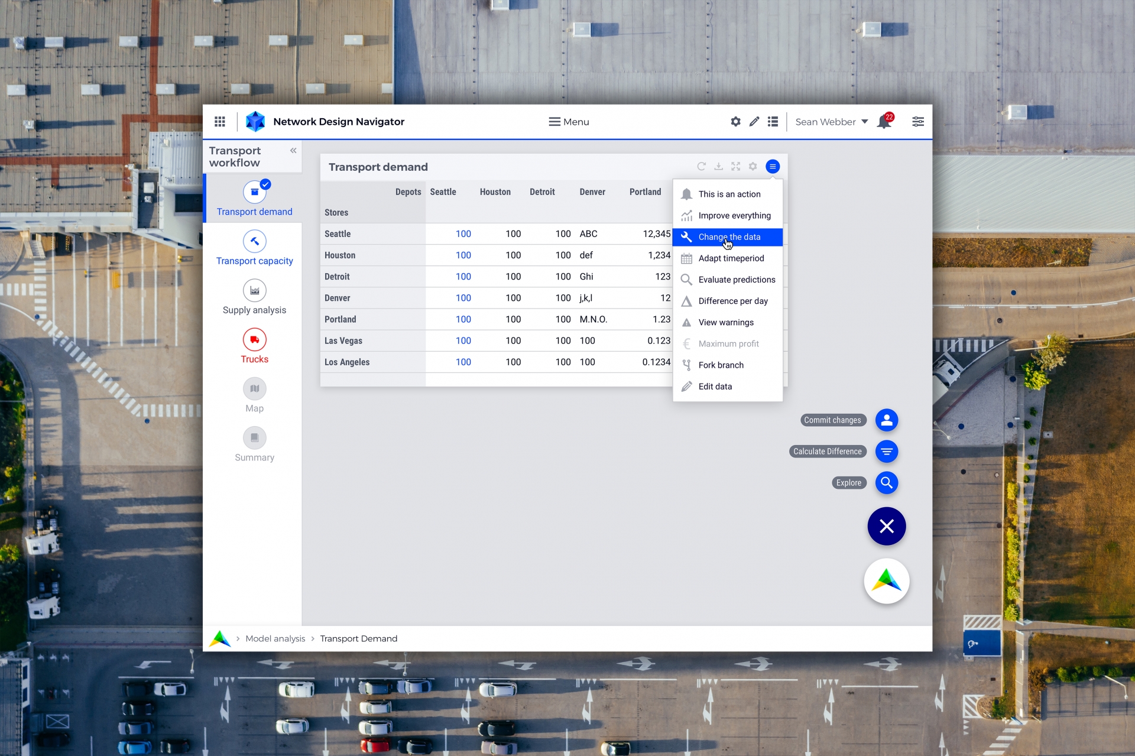Expand the Transport demand widget fullscreen
Viewport: 1135px width, 756px height.
coord(735,167)
